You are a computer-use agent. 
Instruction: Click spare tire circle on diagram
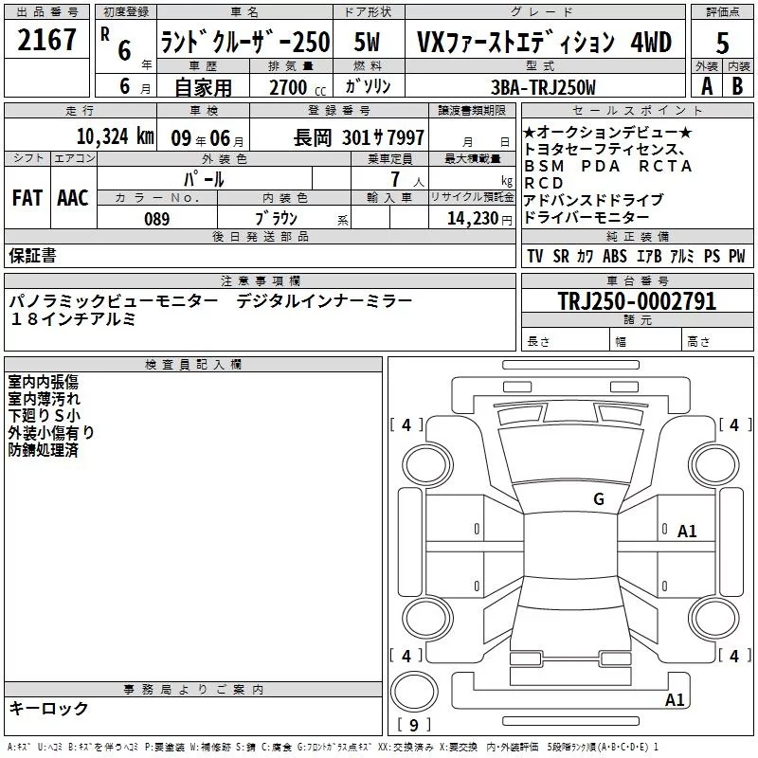click(x=414, y=691)
